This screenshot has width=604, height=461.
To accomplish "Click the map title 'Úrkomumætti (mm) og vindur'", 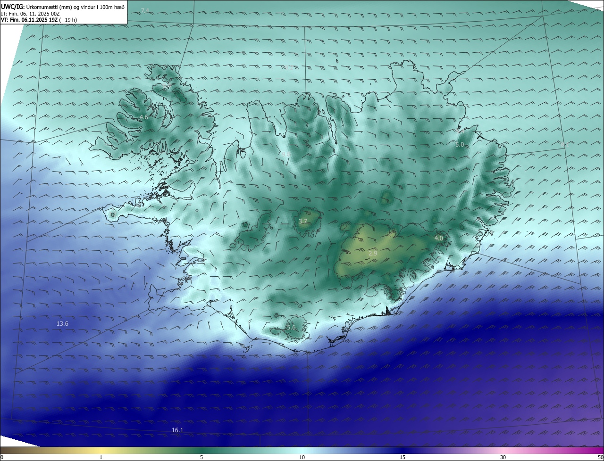I will (x=75, y=7).
